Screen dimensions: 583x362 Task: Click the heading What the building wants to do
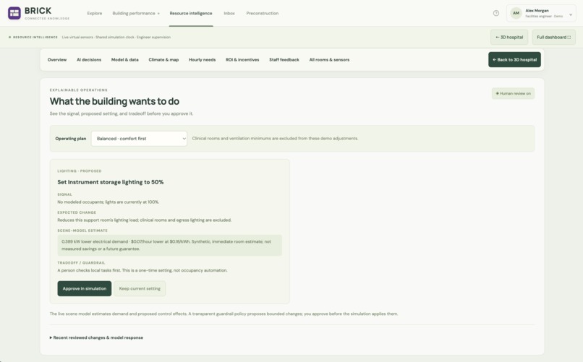[114, 101]
